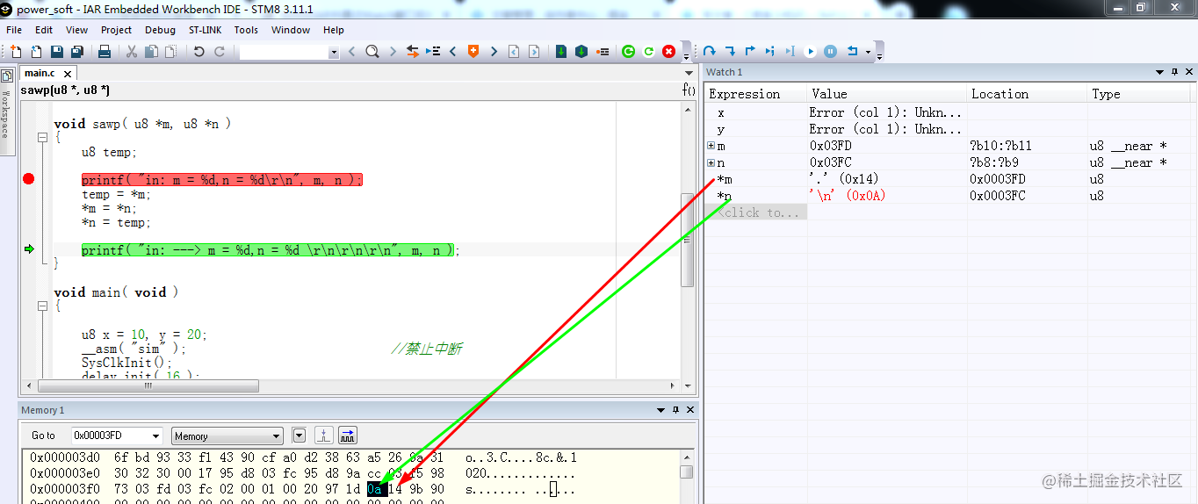Image resolution: width=1198 pixels, height=504 pixels.
Task: Click the Expression column header in Watch 1
Action: [x=756, y=94]
